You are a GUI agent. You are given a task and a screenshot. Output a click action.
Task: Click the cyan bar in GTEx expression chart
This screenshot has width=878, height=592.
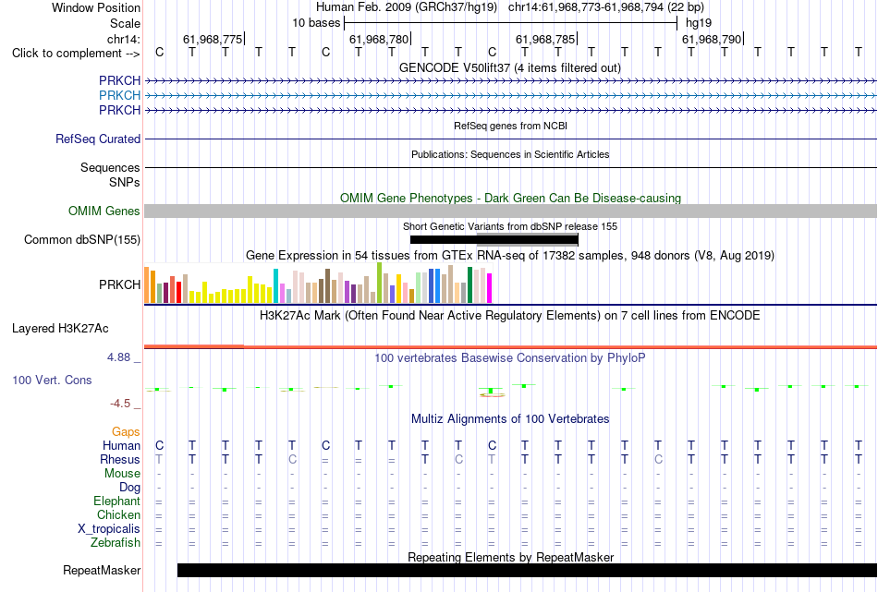275,286
